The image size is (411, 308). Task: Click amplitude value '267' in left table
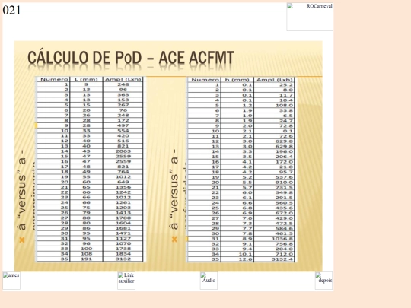123,105
